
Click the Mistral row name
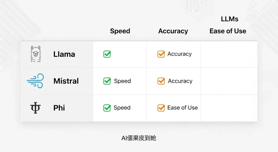(66, 81)
